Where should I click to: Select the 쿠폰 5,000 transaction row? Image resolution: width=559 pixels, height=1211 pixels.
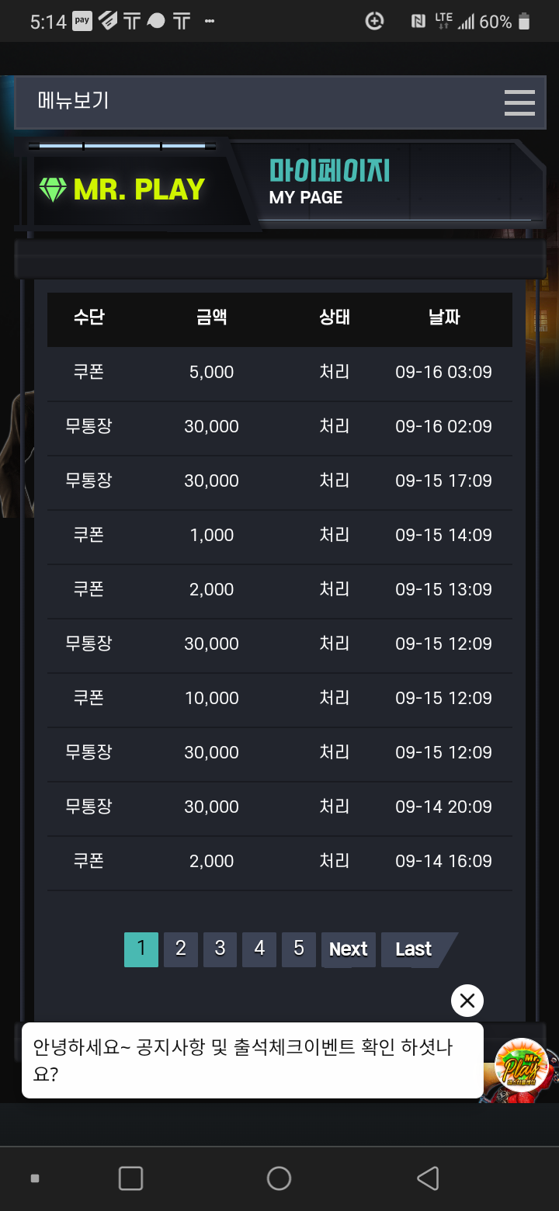(x=279, y=373)
